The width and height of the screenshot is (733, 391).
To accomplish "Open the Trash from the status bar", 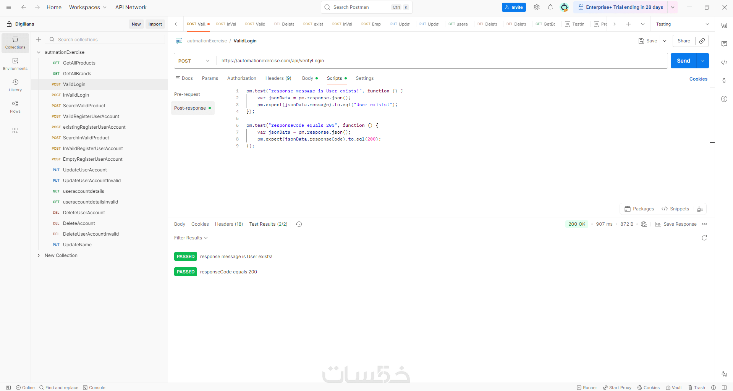I will tap(696, 388).
